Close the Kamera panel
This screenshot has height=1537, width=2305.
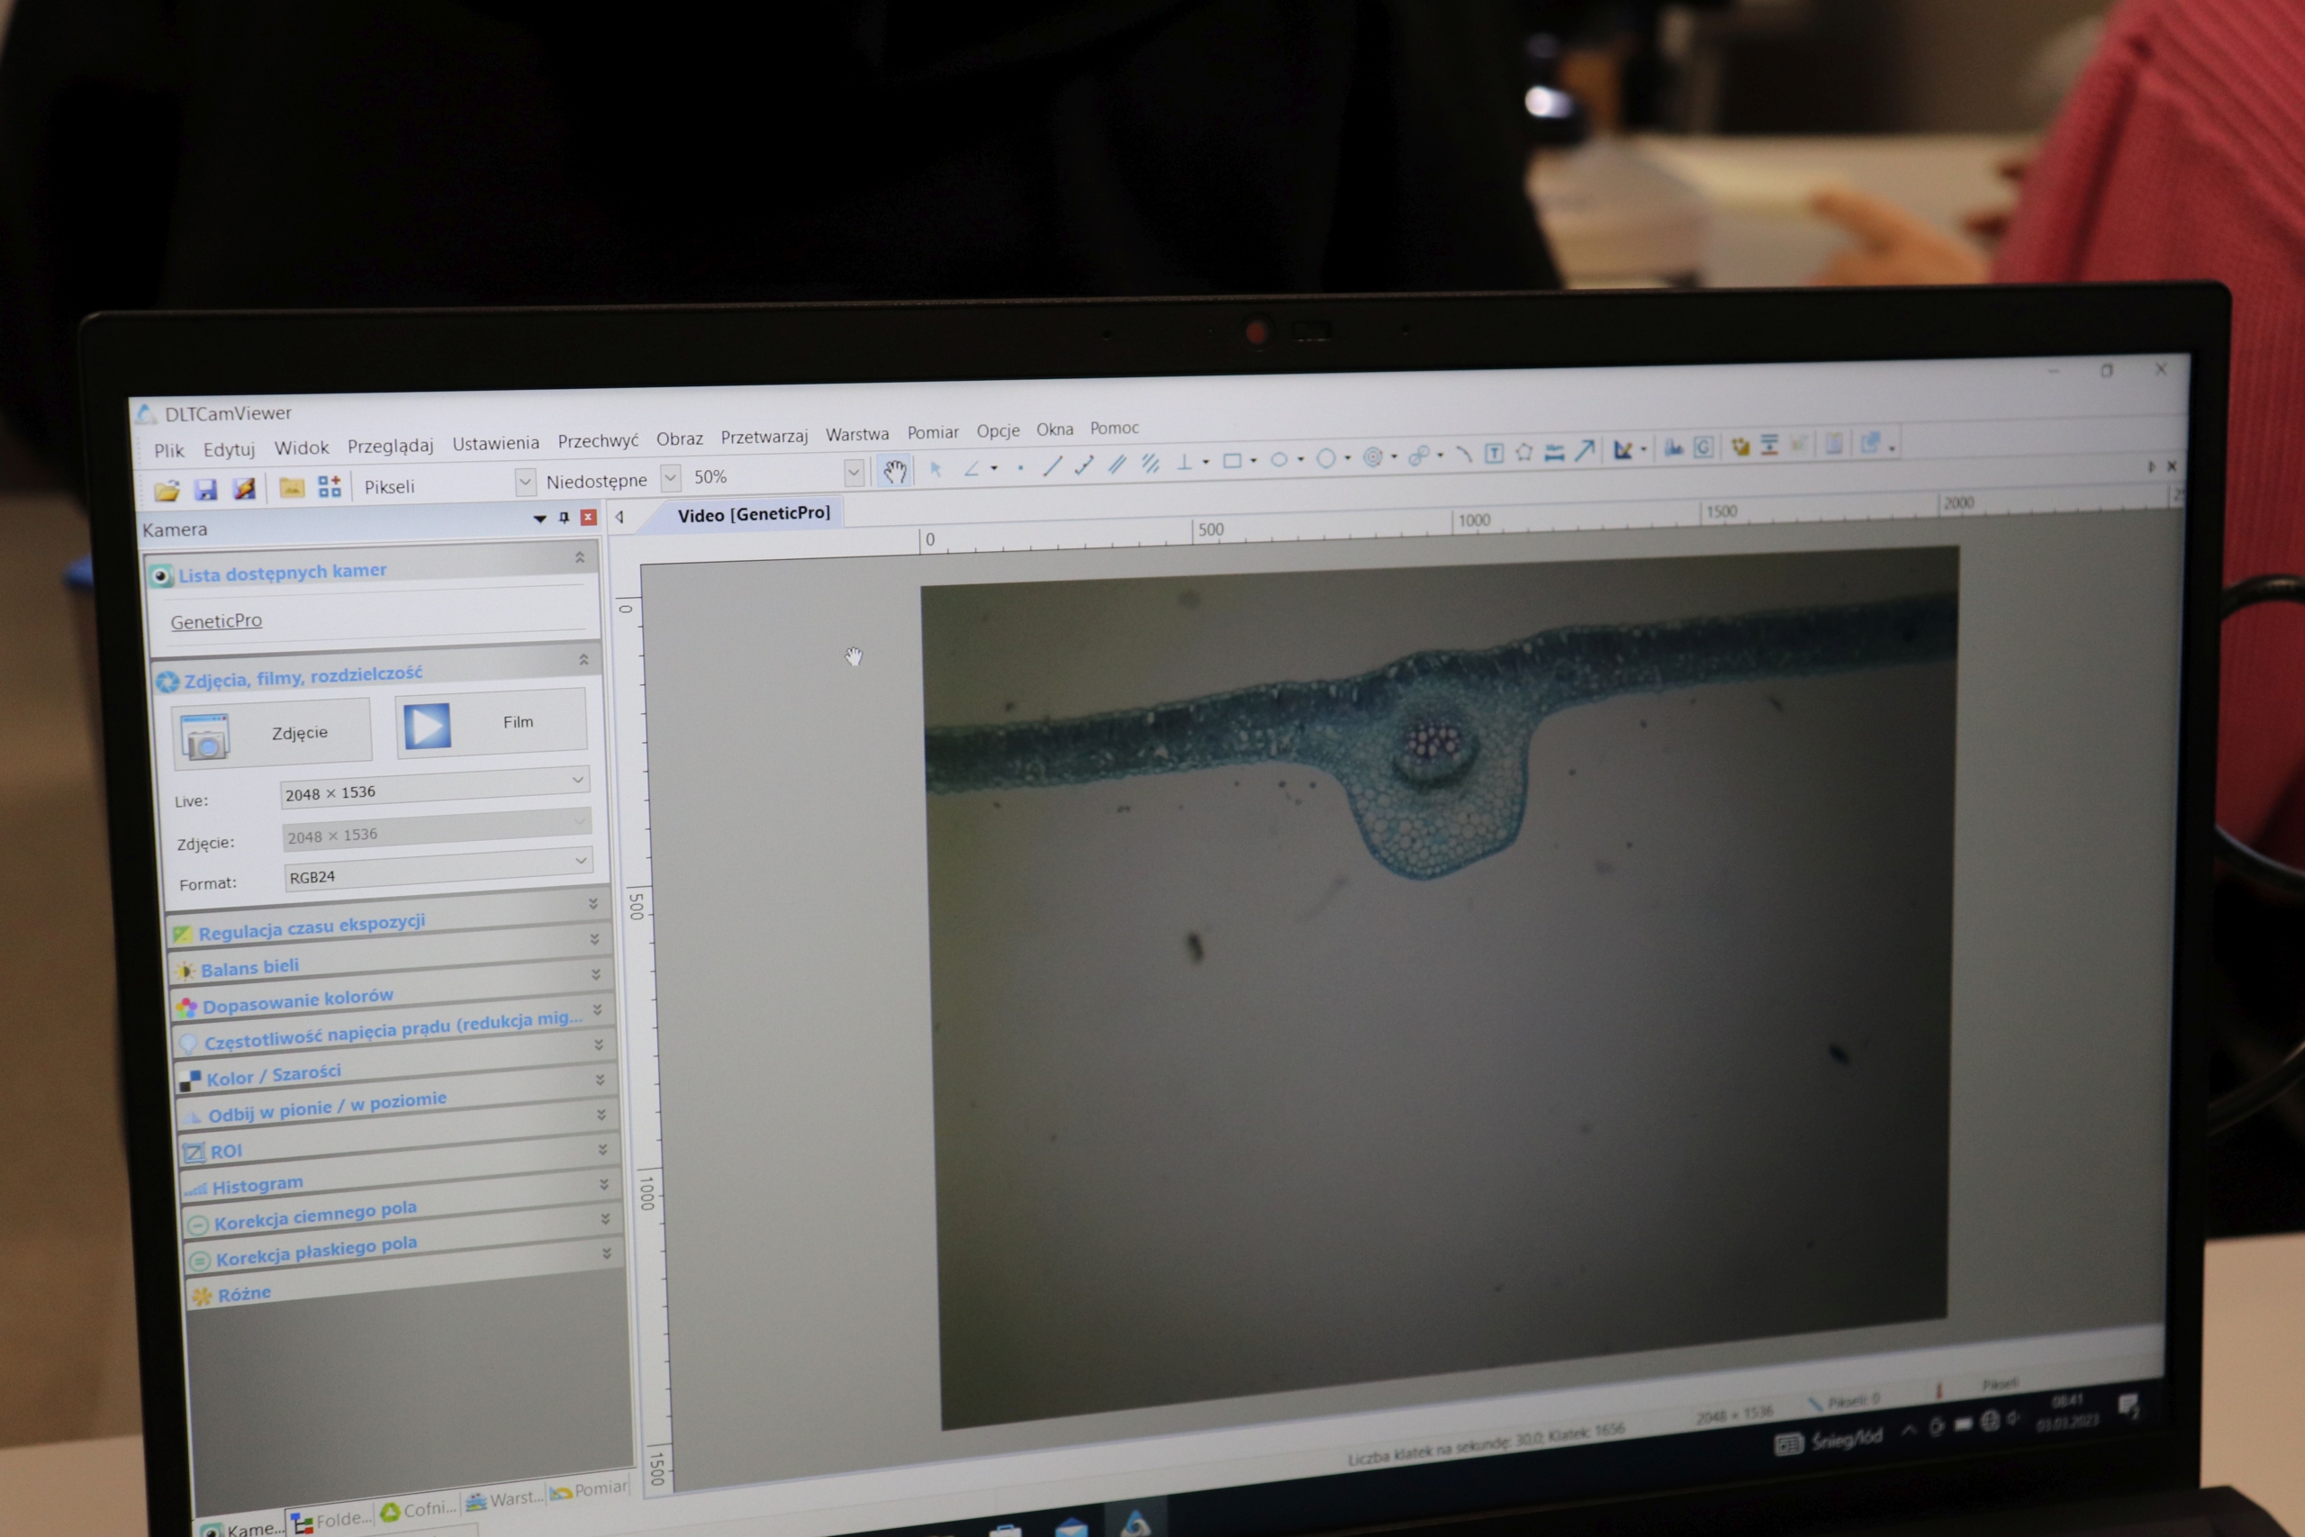pos(588,517)
